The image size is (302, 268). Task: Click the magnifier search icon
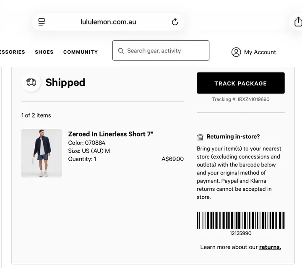(x=121, y=51)
